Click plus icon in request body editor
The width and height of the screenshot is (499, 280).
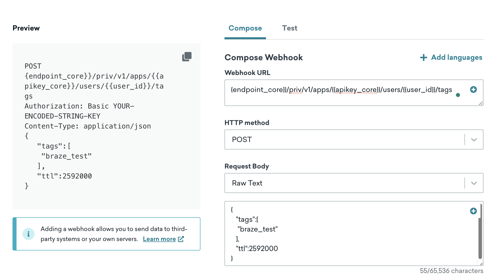[x=473, y=211]
